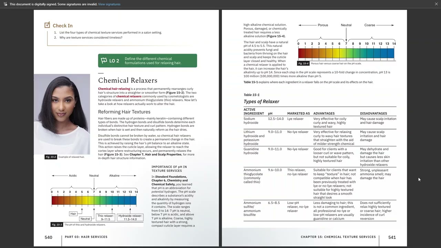Click the 'Porous' label in Figure 15-4
Image resolution: width=441 pixels, height=248 pixels.
pos(323,25)
